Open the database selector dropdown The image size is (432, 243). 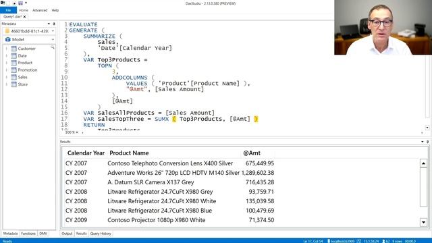pos(53,31)
